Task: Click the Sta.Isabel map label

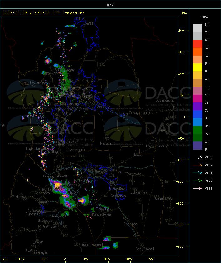Action: tap(145, 249)
